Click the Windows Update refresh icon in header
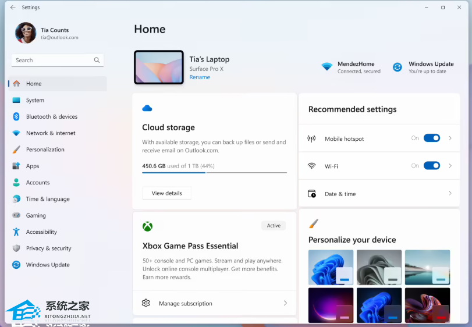 [398, 67]
